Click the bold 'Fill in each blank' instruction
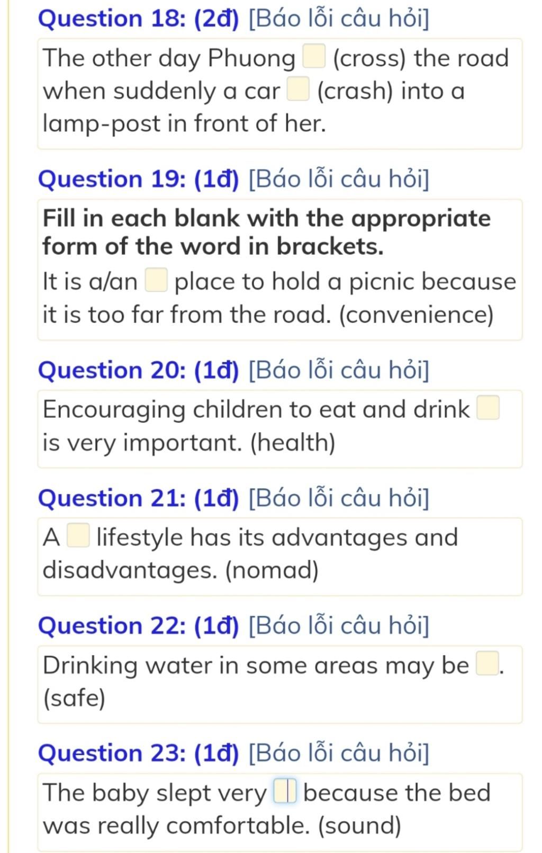542x853 pixels. click(x=267, y=232)
